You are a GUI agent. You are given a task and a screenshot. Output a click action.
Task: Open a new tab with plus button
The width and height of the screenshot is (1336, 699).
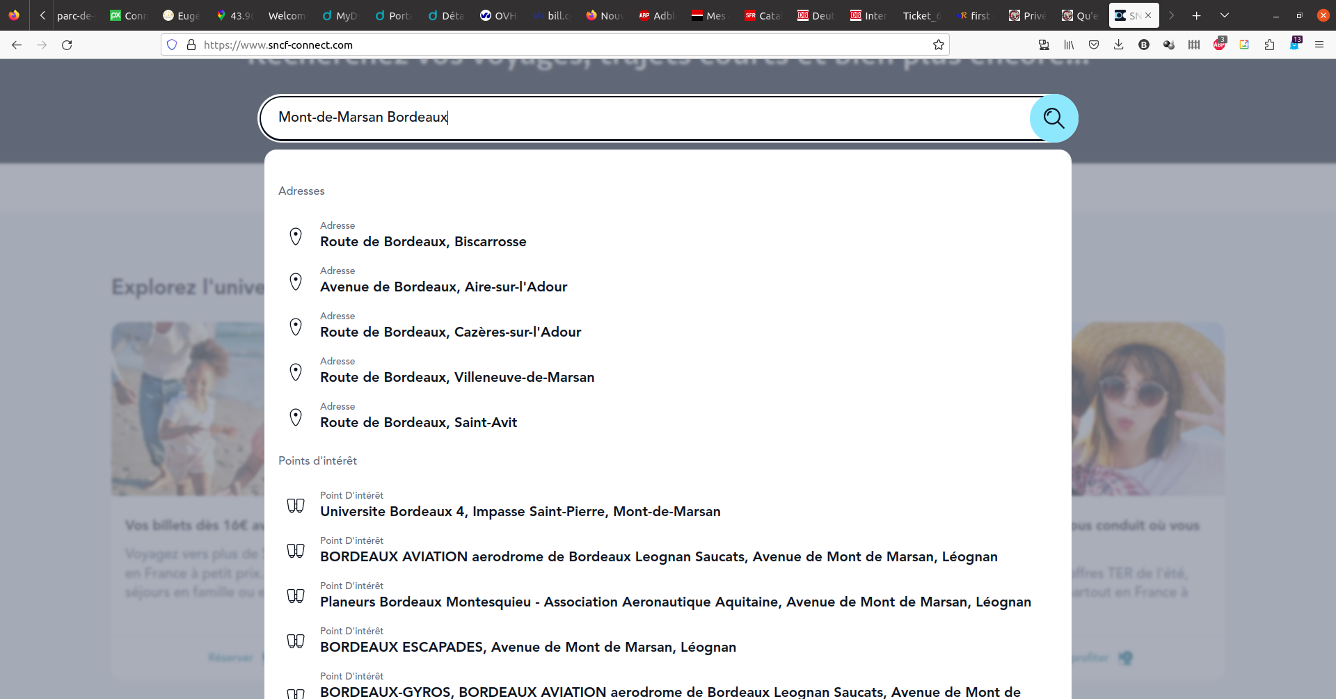1197,15
